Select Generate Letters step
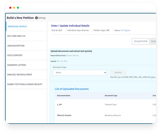Screen dimensions: 161x134 tap(26, 65)
